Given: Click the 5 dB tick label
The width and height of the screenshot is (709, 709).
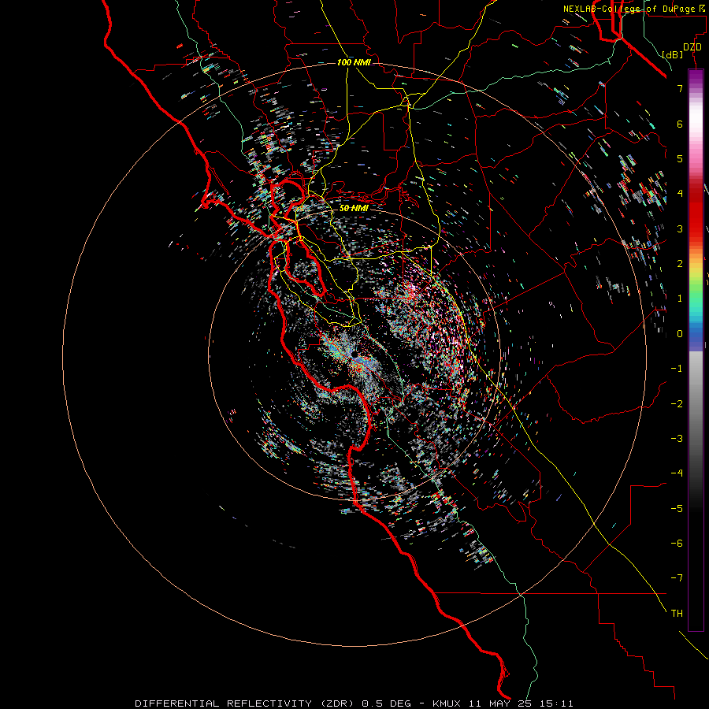Looking at the screenshot, I should [680, 158].
